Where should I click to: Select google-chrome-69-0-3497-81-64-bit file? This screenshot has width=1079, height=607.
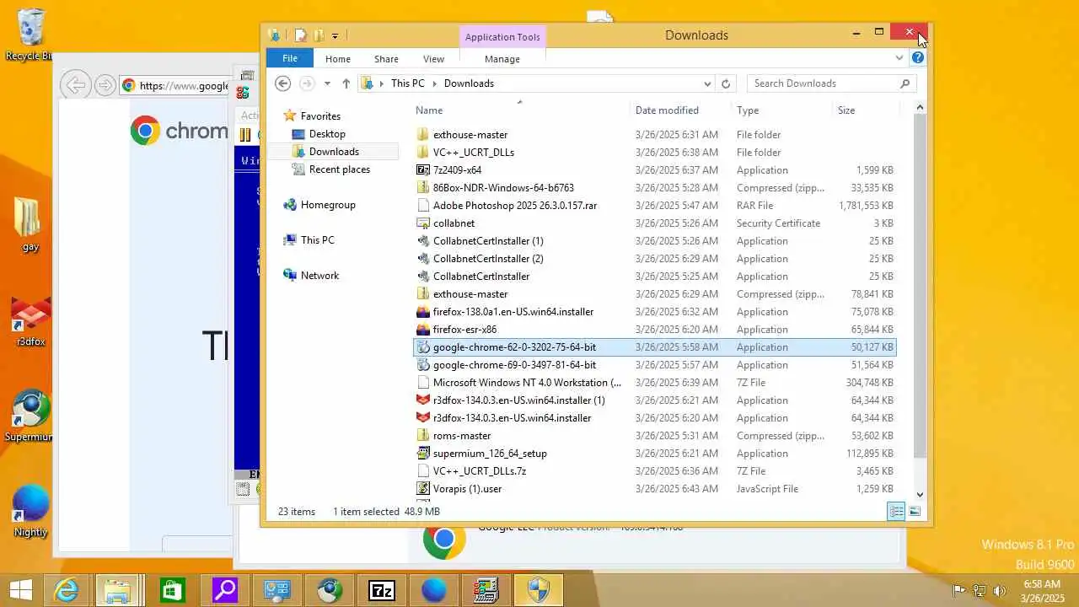click(x=654, y=365)
